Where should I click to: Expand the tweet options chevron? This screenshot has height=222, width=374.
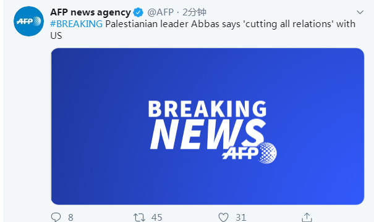pos(360,12)
